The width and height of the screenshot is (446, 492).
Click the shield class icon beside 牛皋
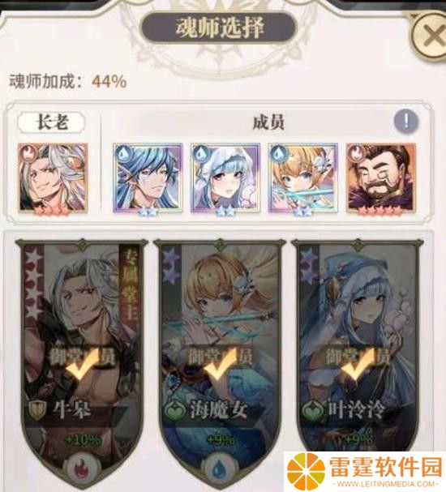tap(37, 410)
